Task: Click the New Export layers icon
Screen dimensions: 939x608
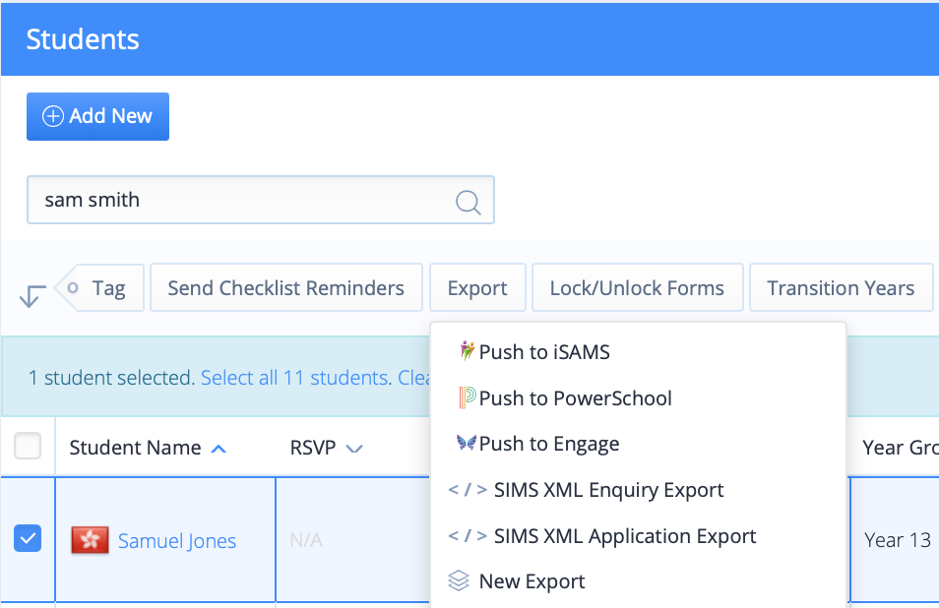Action: point(459,581)
